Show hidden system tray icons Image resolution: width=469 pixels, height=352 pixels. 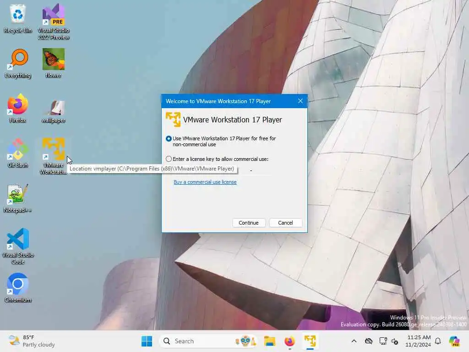pyautogui.click(x=354, y=341)
